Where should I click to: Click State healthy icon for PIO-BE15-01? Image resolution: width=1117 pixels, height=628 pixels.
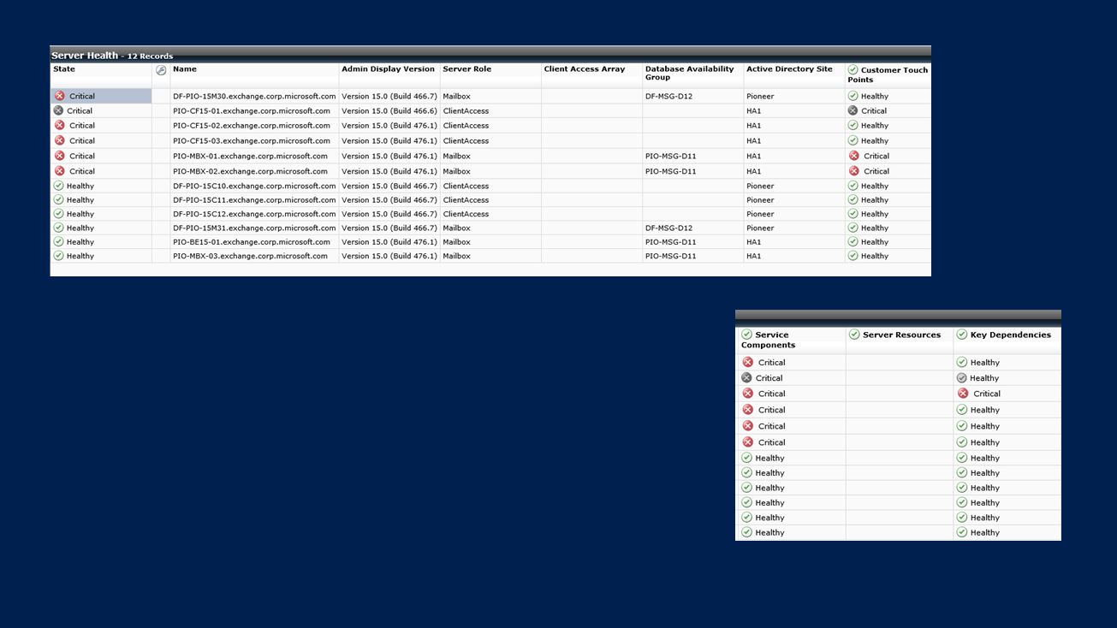coord(58,241)
